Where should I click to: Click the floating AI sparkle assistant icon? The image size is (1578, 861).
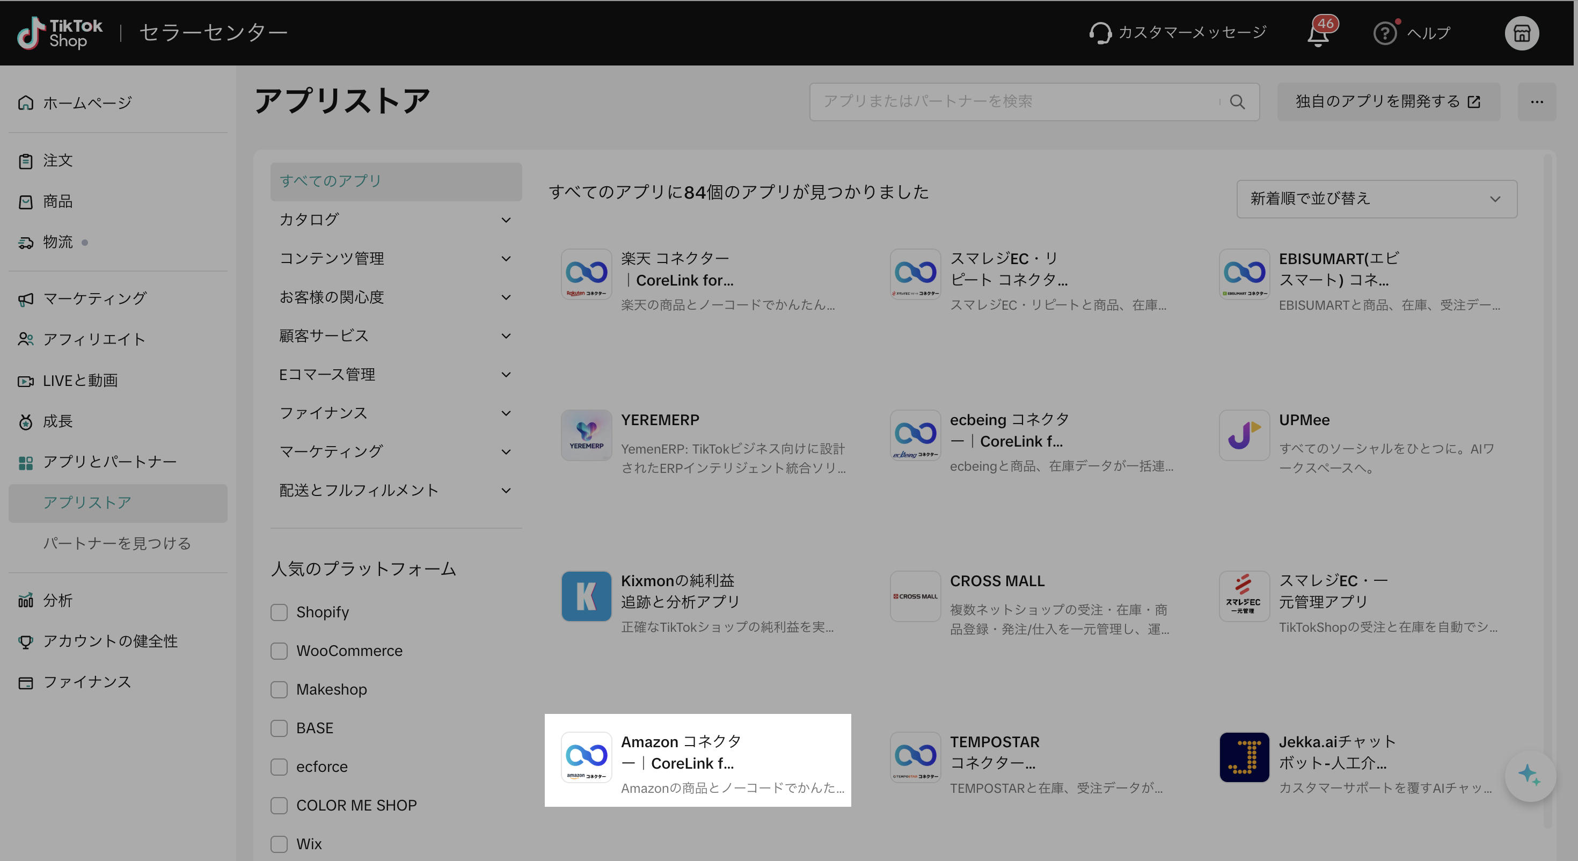(1530, 775)
